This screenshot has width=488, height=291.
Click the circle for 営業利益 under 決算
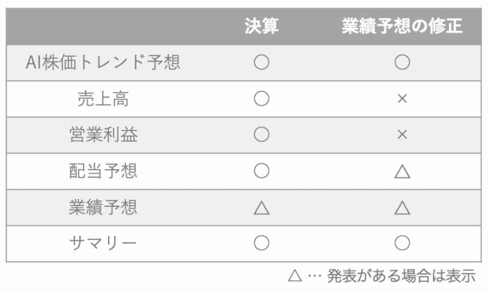[x=261, y=134]
